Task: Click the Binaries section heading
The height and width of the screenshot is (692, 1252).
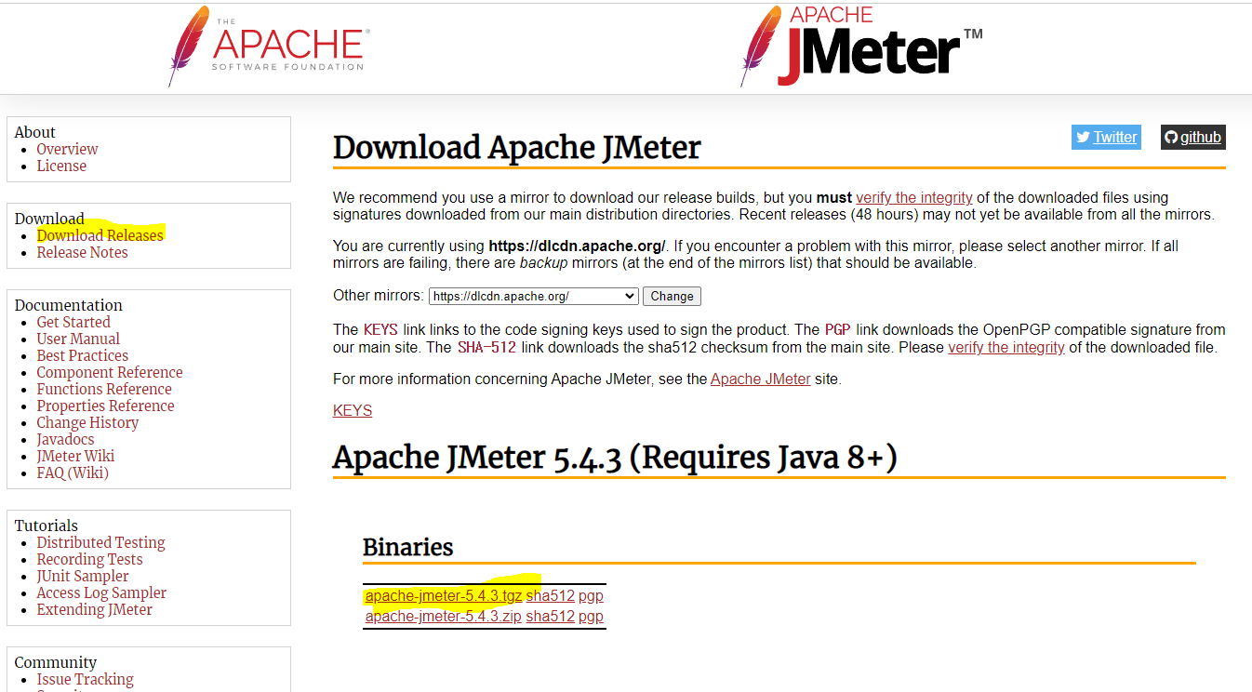Action: click(408, 546)
